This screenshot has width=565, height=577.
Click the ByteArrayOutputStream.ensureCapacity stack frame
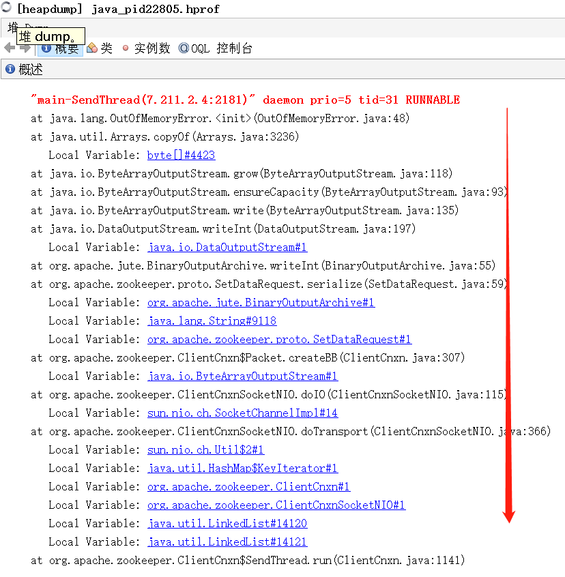click(x=269, y=192)
